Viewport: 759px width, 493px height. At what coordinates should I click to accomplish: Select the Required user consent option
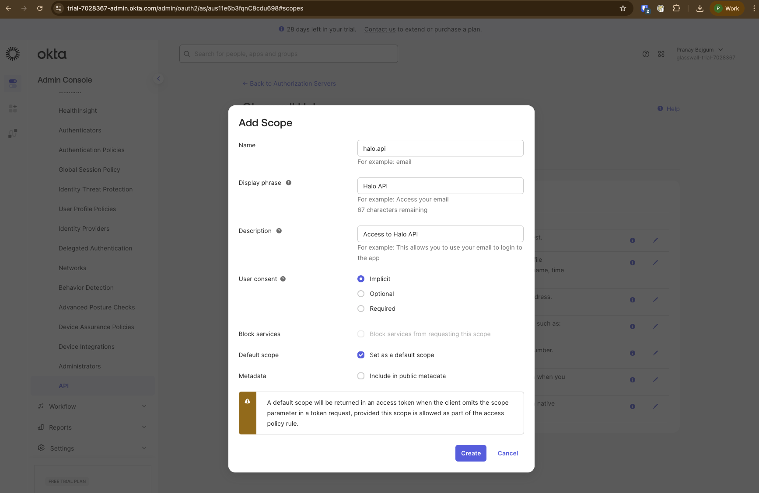[x=360, y=309]
